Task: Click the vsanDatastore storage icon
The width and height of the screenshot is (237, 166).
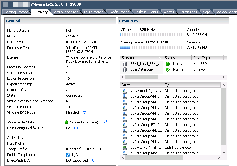Action: (125, 69)
